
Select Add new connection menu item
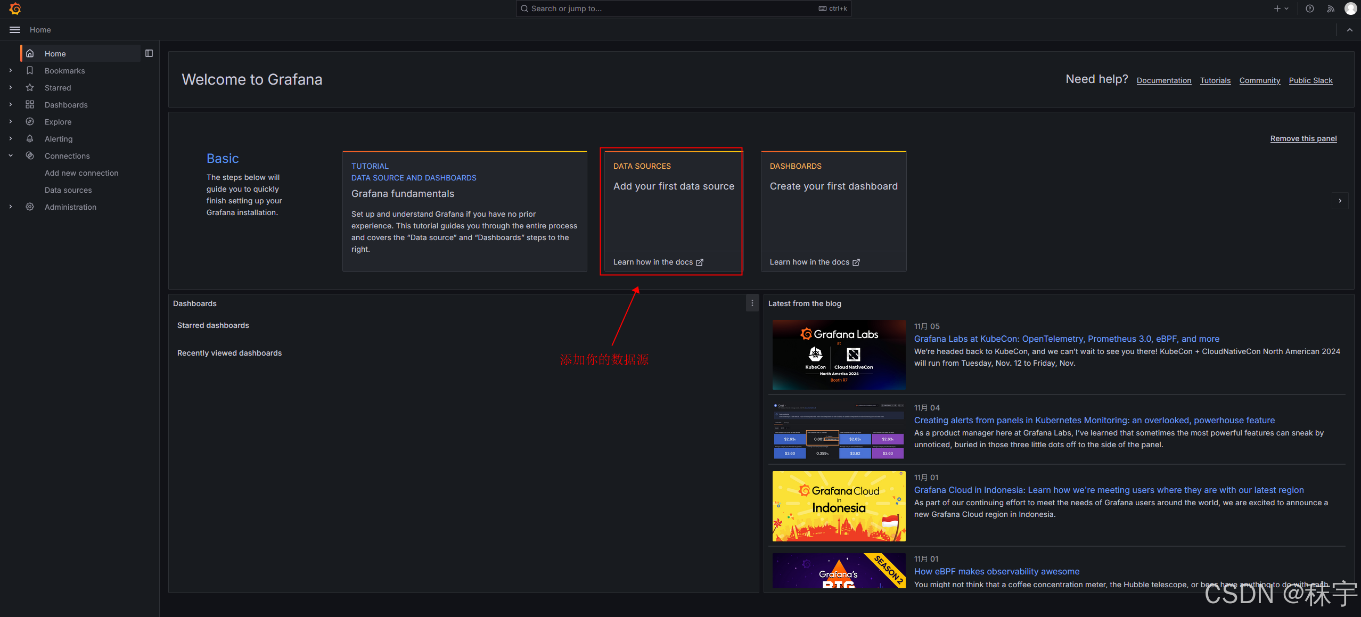[81, 173]
